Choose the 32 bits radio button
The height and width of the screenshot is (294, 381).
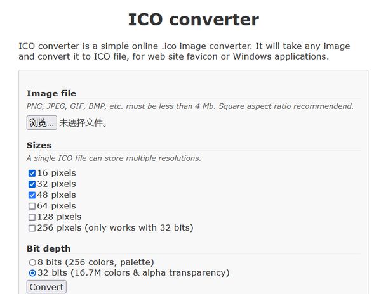(x=32, y=273)
